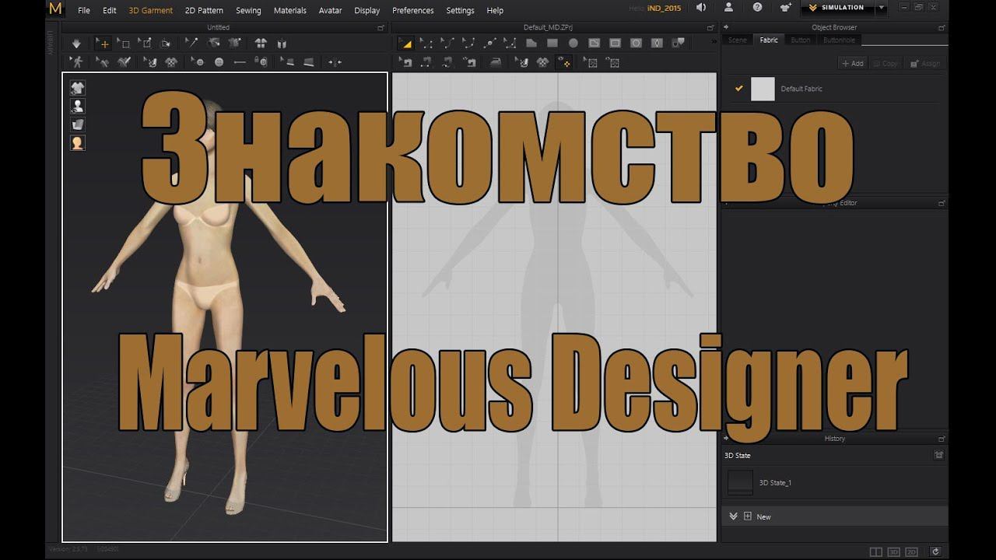Toggle the dotted selection box eye icon in 2D toolbar
The width and height of the screenshot is (996, 560).
click(x=613, y=62)
